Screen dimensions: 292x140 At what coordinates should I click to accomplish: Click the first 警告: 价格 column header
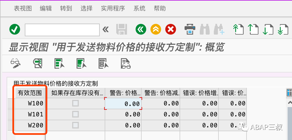[123, 93]
